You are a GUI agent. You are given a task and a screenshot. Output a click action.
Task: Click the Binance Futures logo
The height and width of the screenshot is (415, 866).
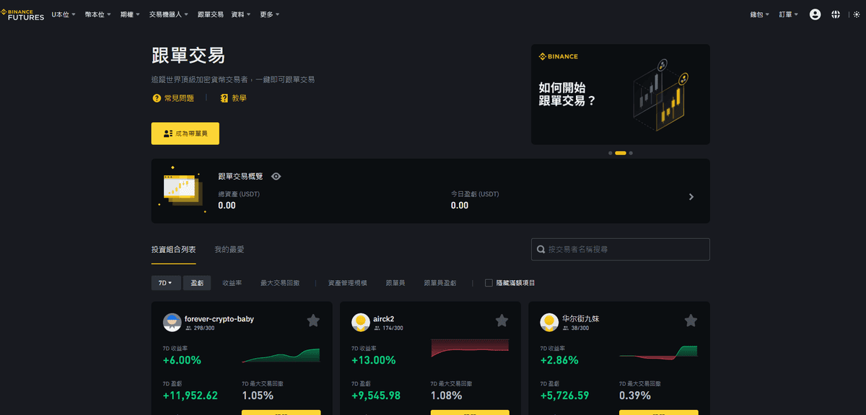[x=22, y=14]
